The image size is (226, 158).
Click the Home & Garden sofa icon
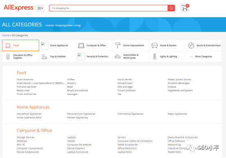154,45
